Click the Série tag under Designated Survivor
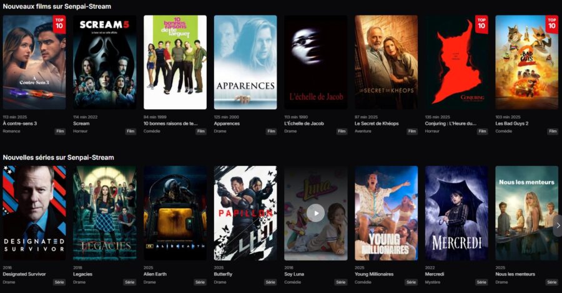 59,282
